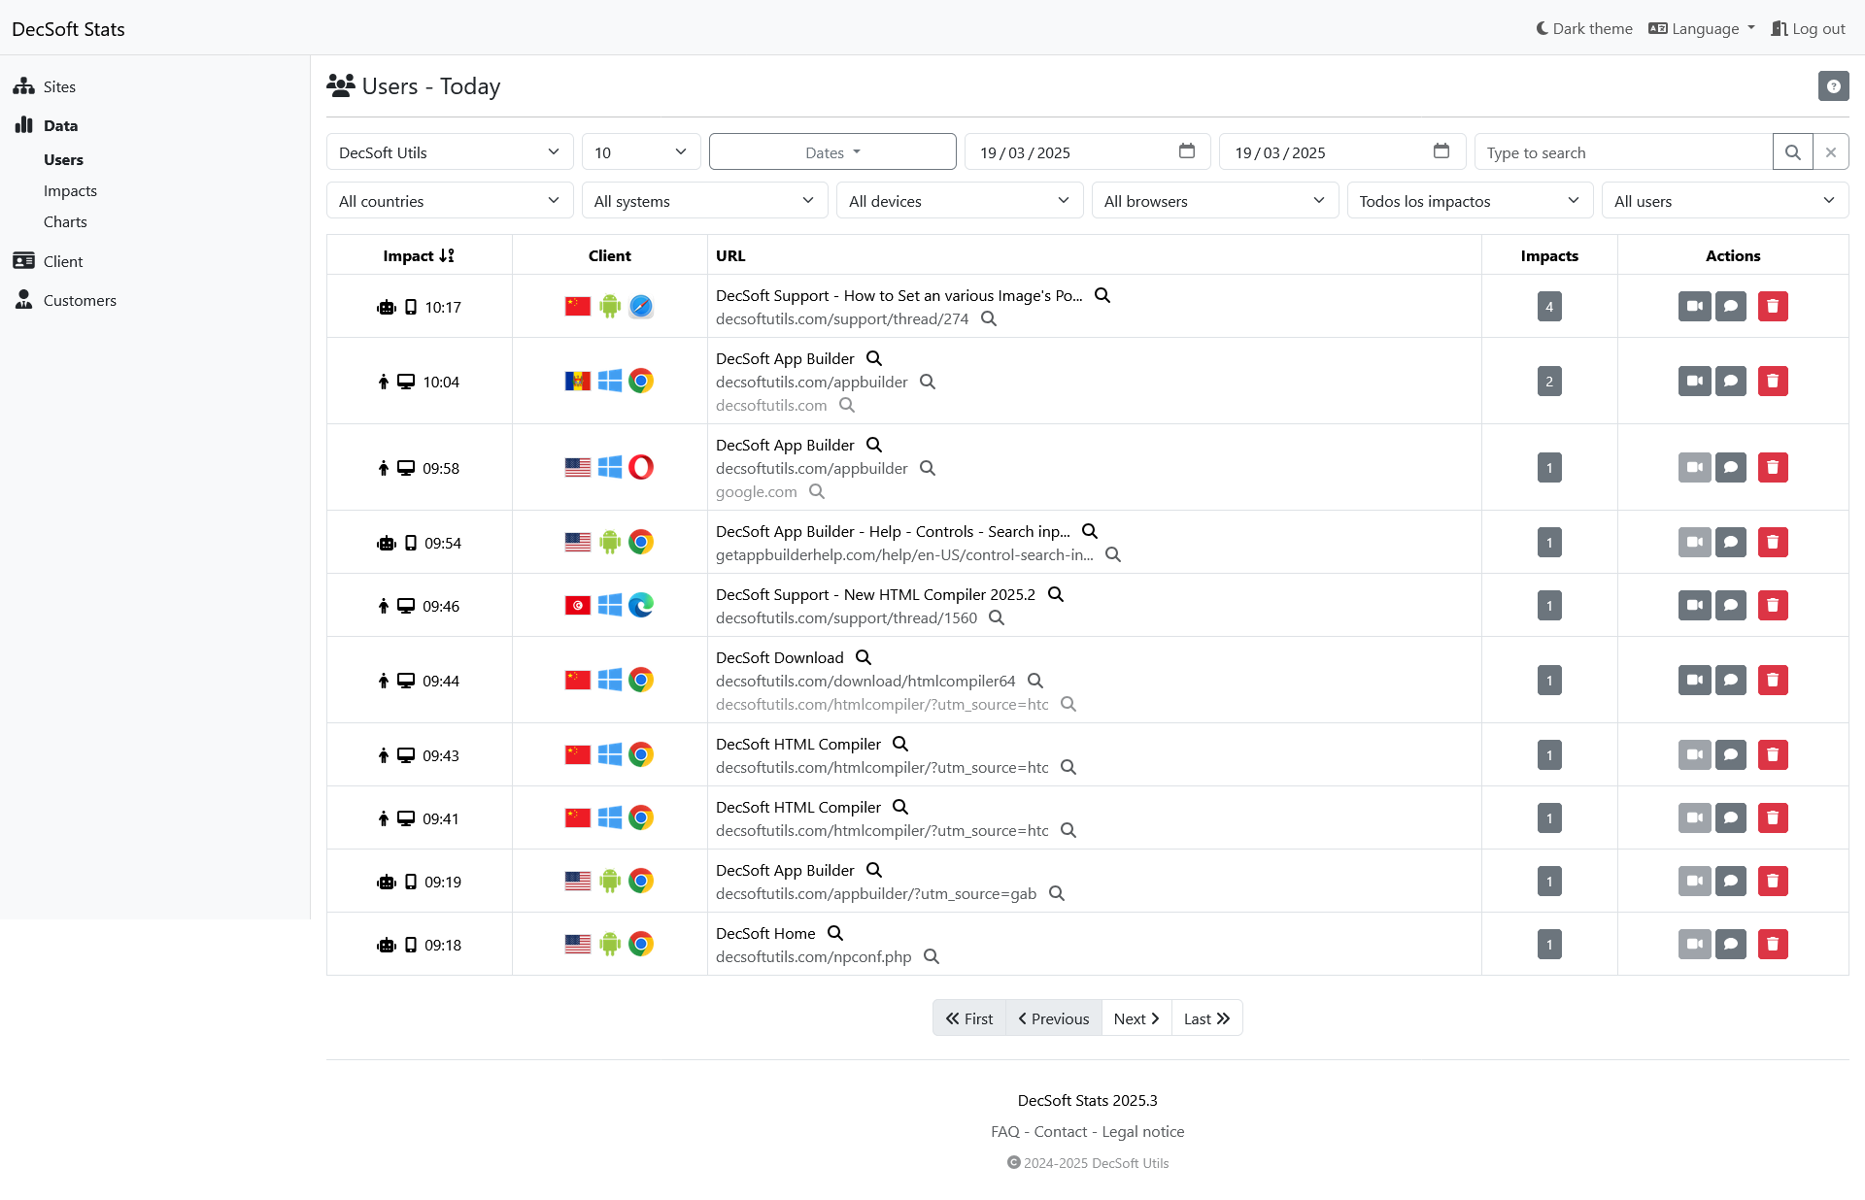This screenshot has width=1865, height=1200.
Task: Click the search magnifier icon
Action: point(1793,151)
